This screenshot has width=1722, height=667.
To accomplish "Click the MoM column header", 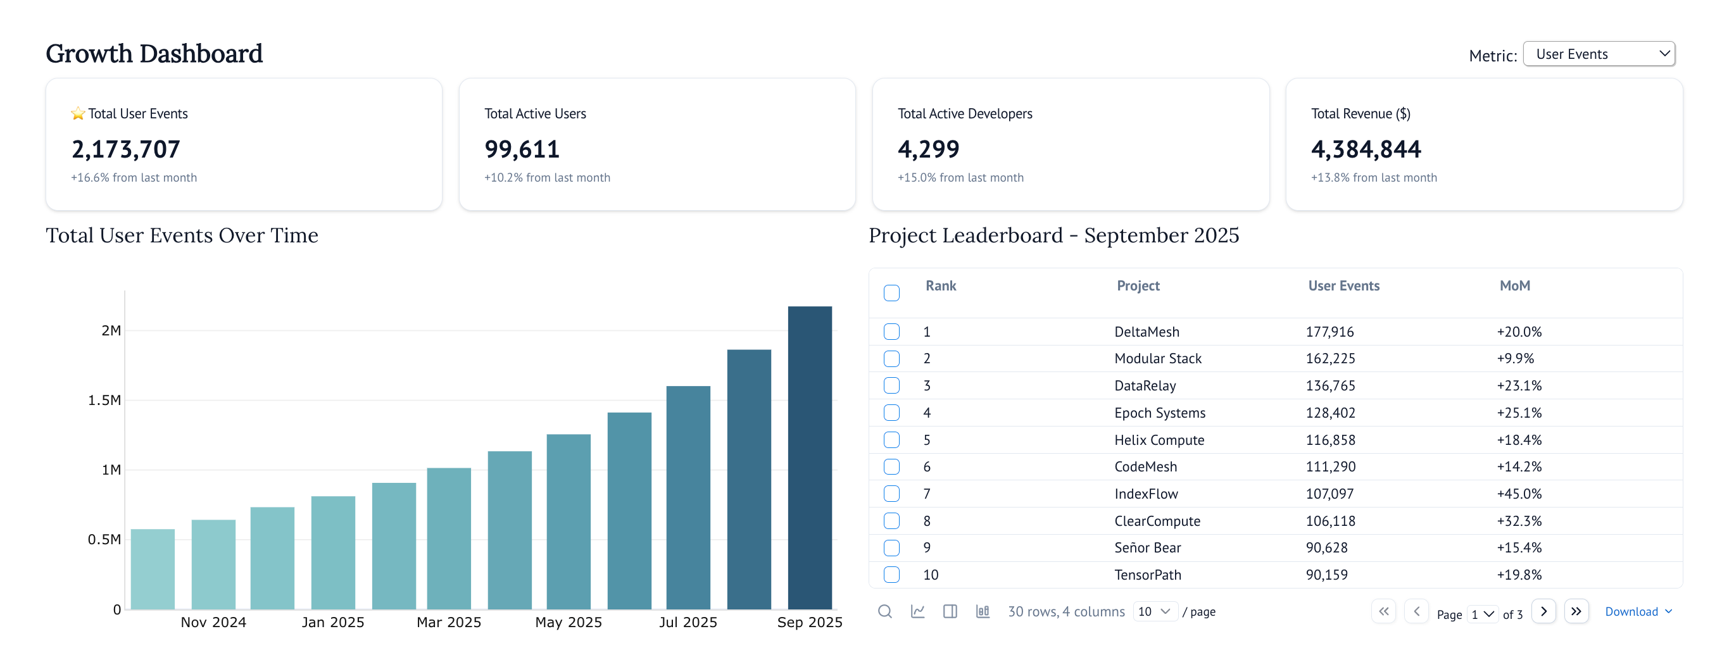I will [x=1514, y=286].
